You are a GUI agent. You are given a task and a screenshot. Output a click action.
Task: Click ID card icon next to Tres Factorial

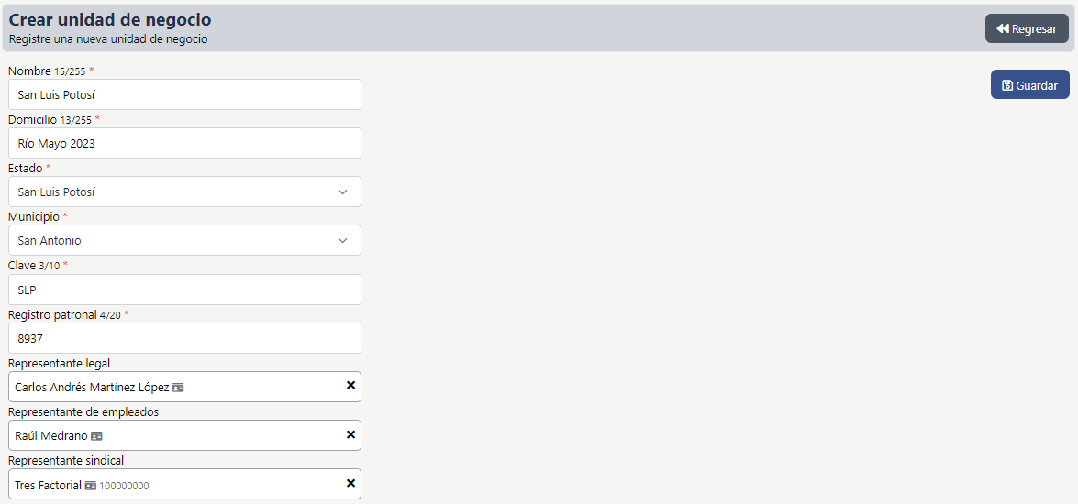(x=91, y=486)
